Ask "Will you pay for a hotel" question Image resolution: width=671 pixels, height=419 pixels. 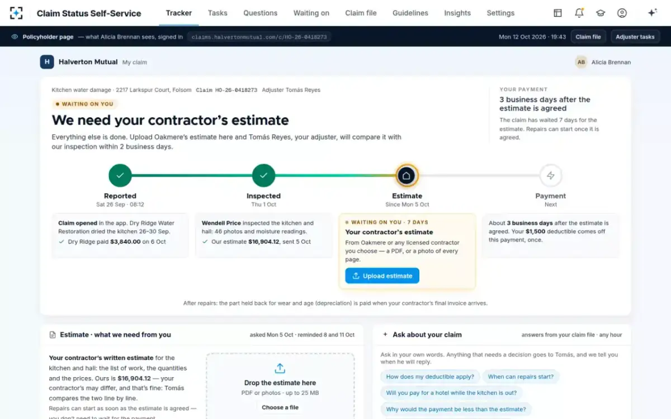click(x=451, y=393)
